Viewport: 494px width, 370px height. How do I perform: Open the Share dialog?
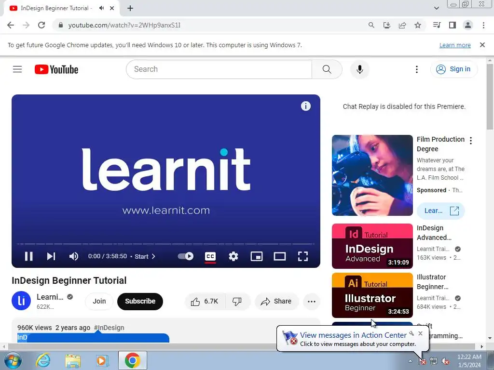pos(276,302)
